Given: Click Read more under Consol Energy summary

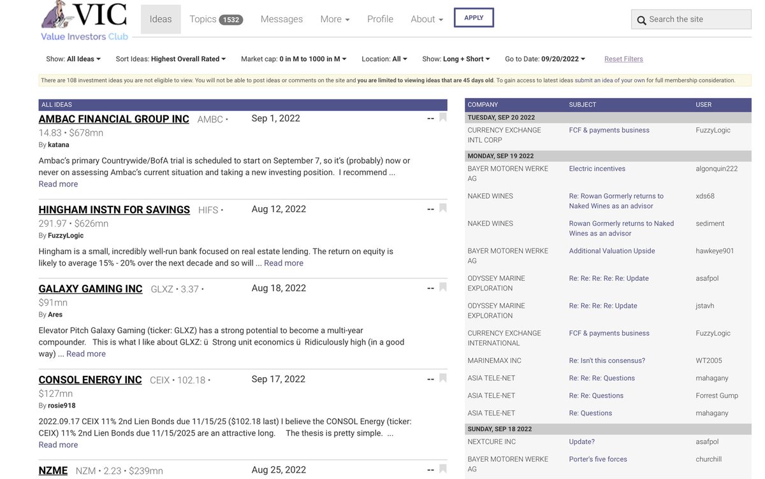Looking at the screenshot, I should point(58,445).
